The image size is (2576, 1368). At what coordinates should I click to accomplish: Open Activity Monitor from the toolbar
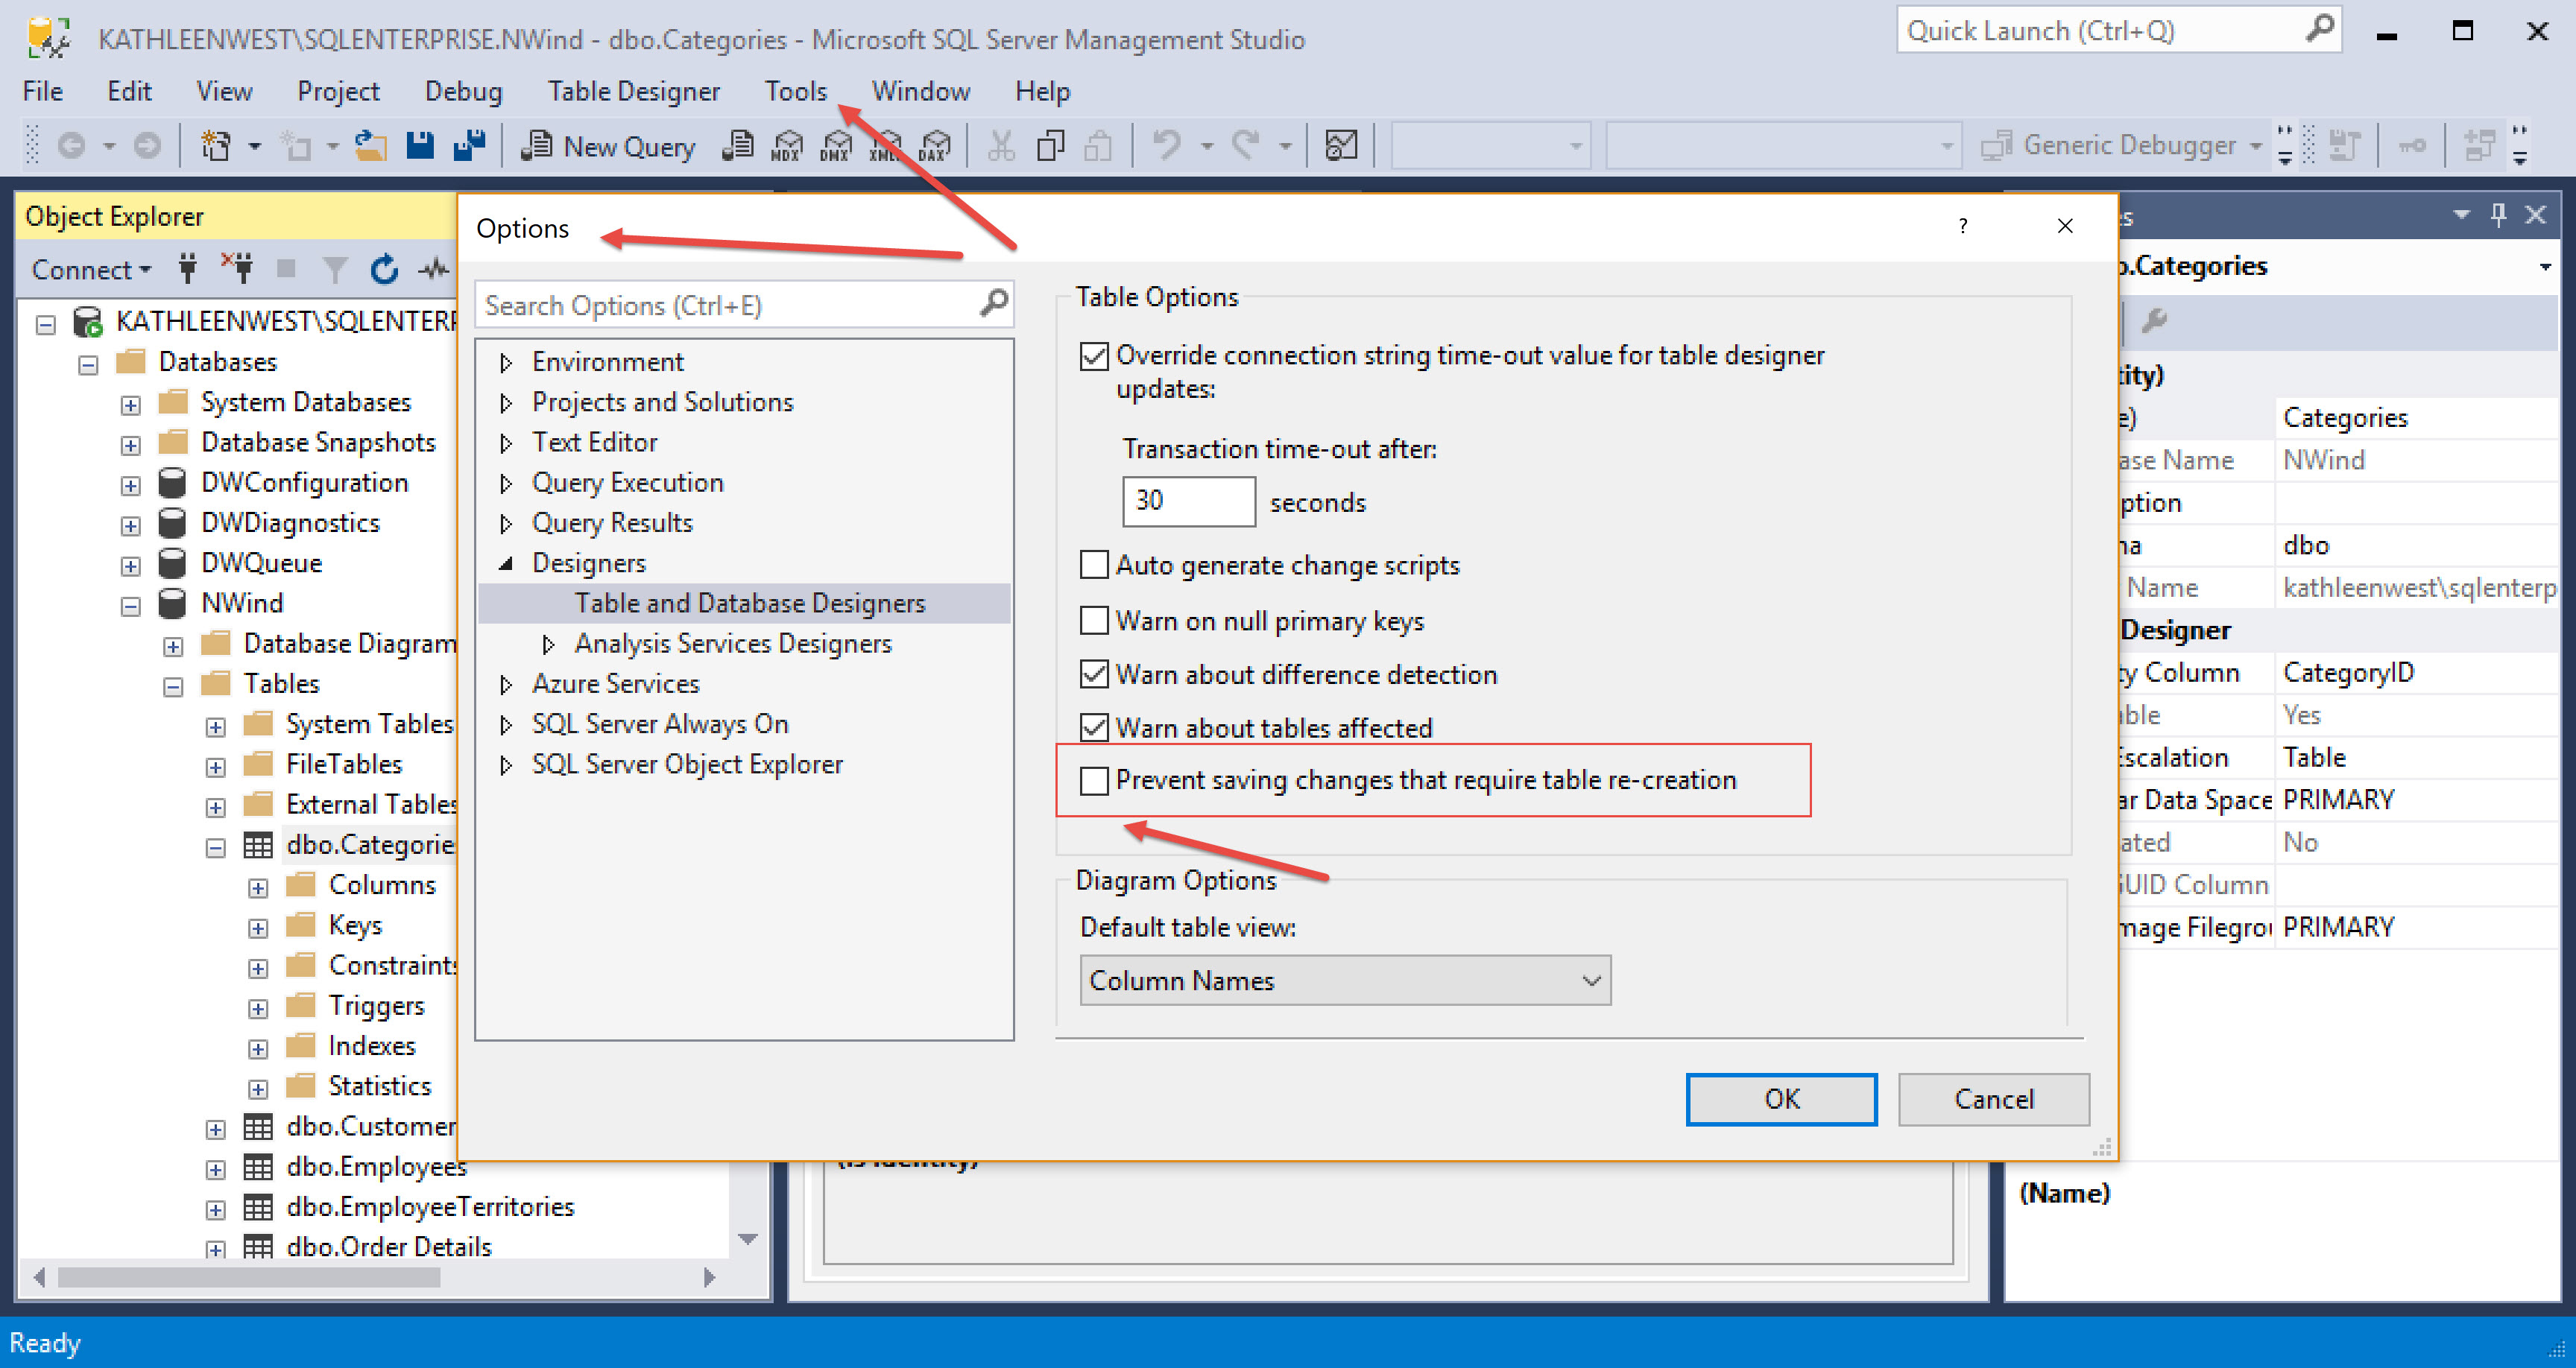click(x=1341, y=146)
